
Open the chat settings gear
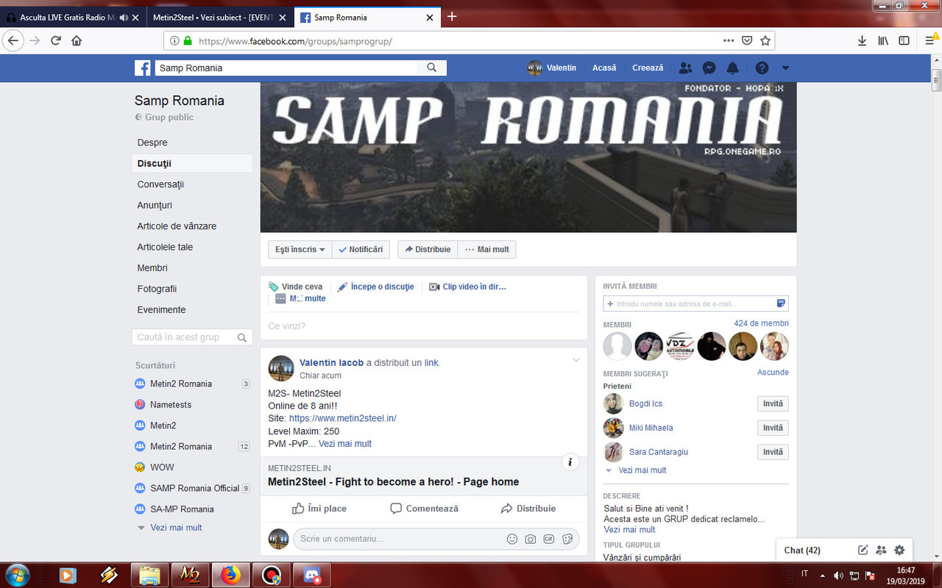pos(899,550)
